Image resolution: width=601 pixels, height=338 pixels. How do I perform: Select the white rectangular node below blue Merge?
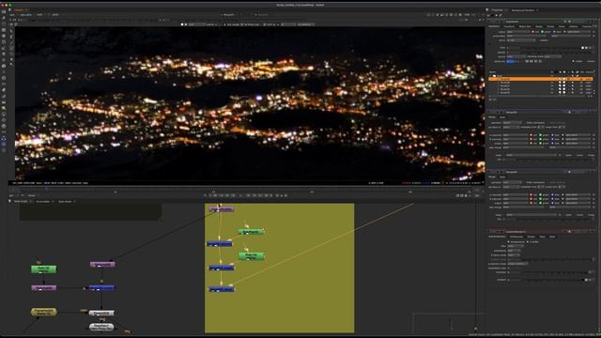coord(101,313)
